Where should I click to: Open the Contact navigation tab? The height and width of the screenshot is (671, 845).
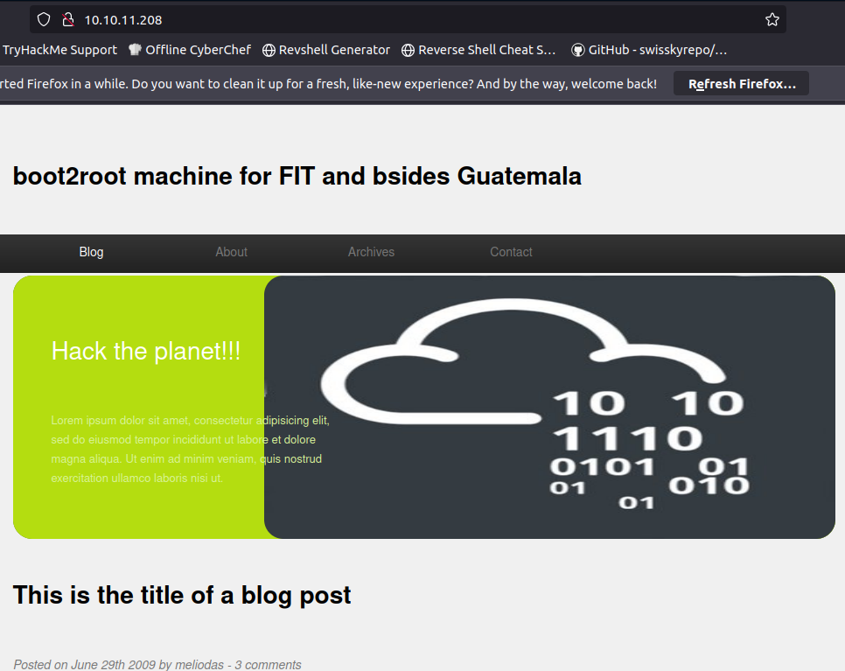511,252
